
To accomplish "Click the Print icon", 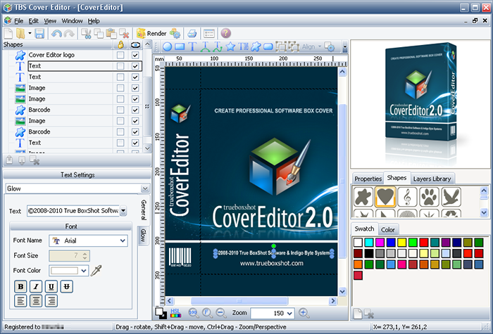I will [192, 33].
